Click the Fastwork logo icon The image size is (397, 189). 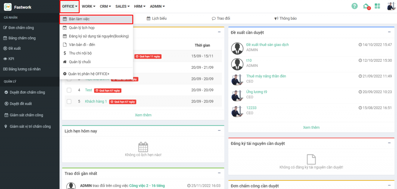[8, 7]
